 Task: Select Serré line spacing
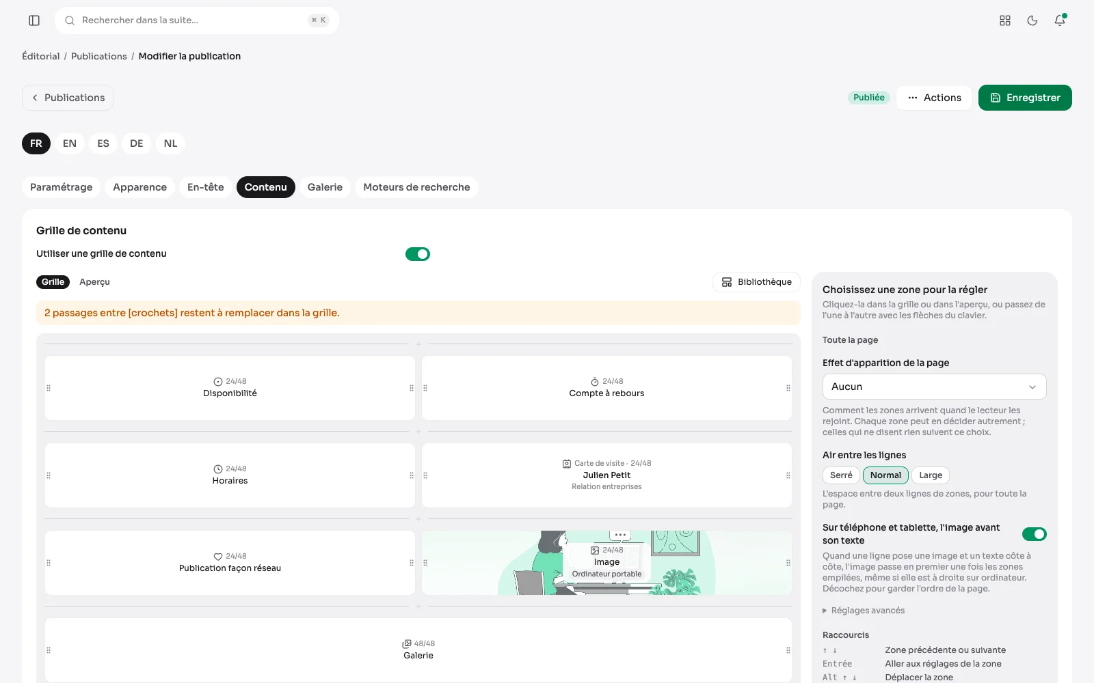(x=841, y=475)
